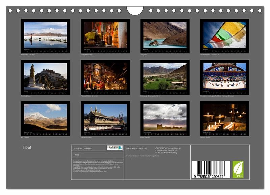
Task: Click the large Tibet title text
Action: point(27,147)
